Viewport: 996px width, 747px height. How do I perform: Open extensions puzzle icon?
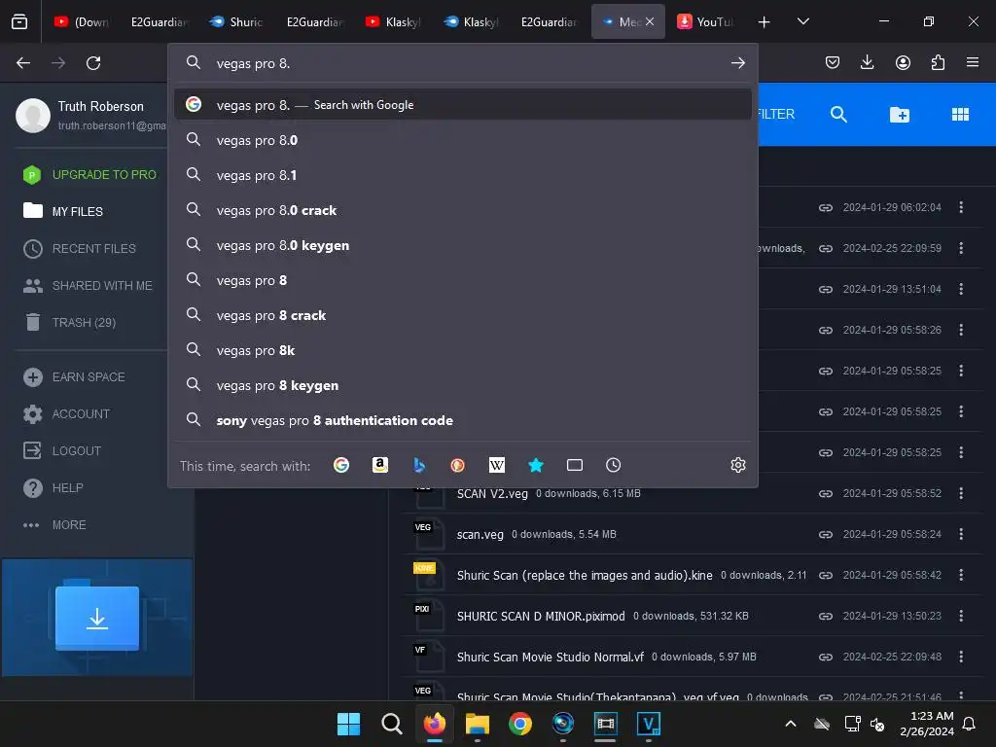click(x=938, y=62)
